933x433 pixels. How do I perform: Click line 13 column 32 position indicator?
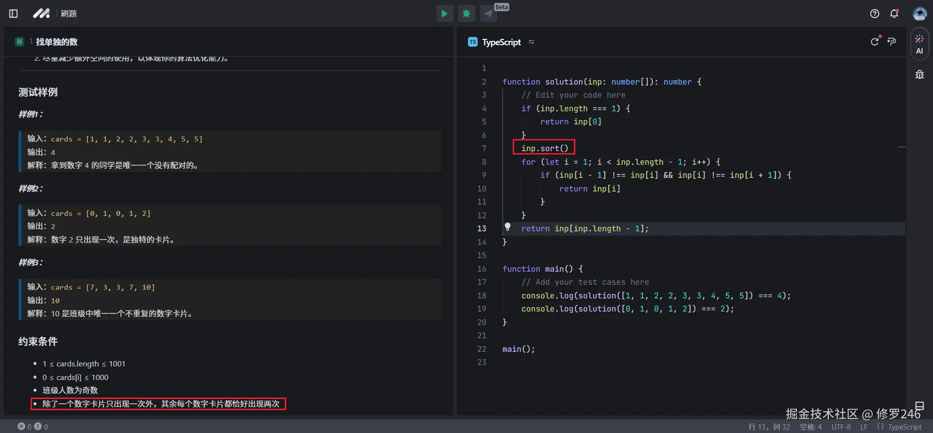coord(769,427)
